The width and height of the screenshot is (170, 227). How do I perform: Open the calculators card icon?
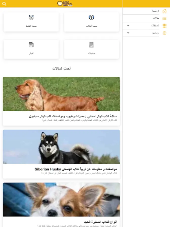pyautogui.click(x=91, y=45)
